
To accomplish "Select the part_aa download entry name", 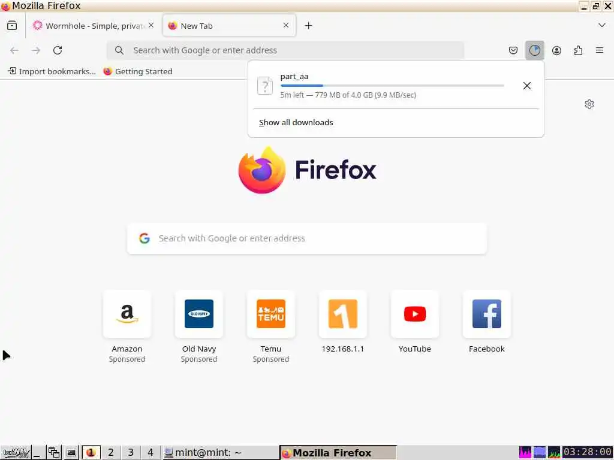I will tap(294, 76).
